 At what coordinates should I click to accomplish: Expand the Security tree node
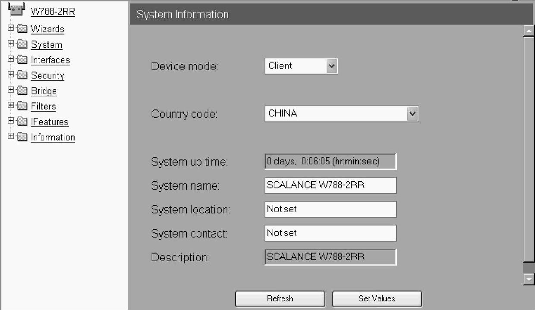11,75
